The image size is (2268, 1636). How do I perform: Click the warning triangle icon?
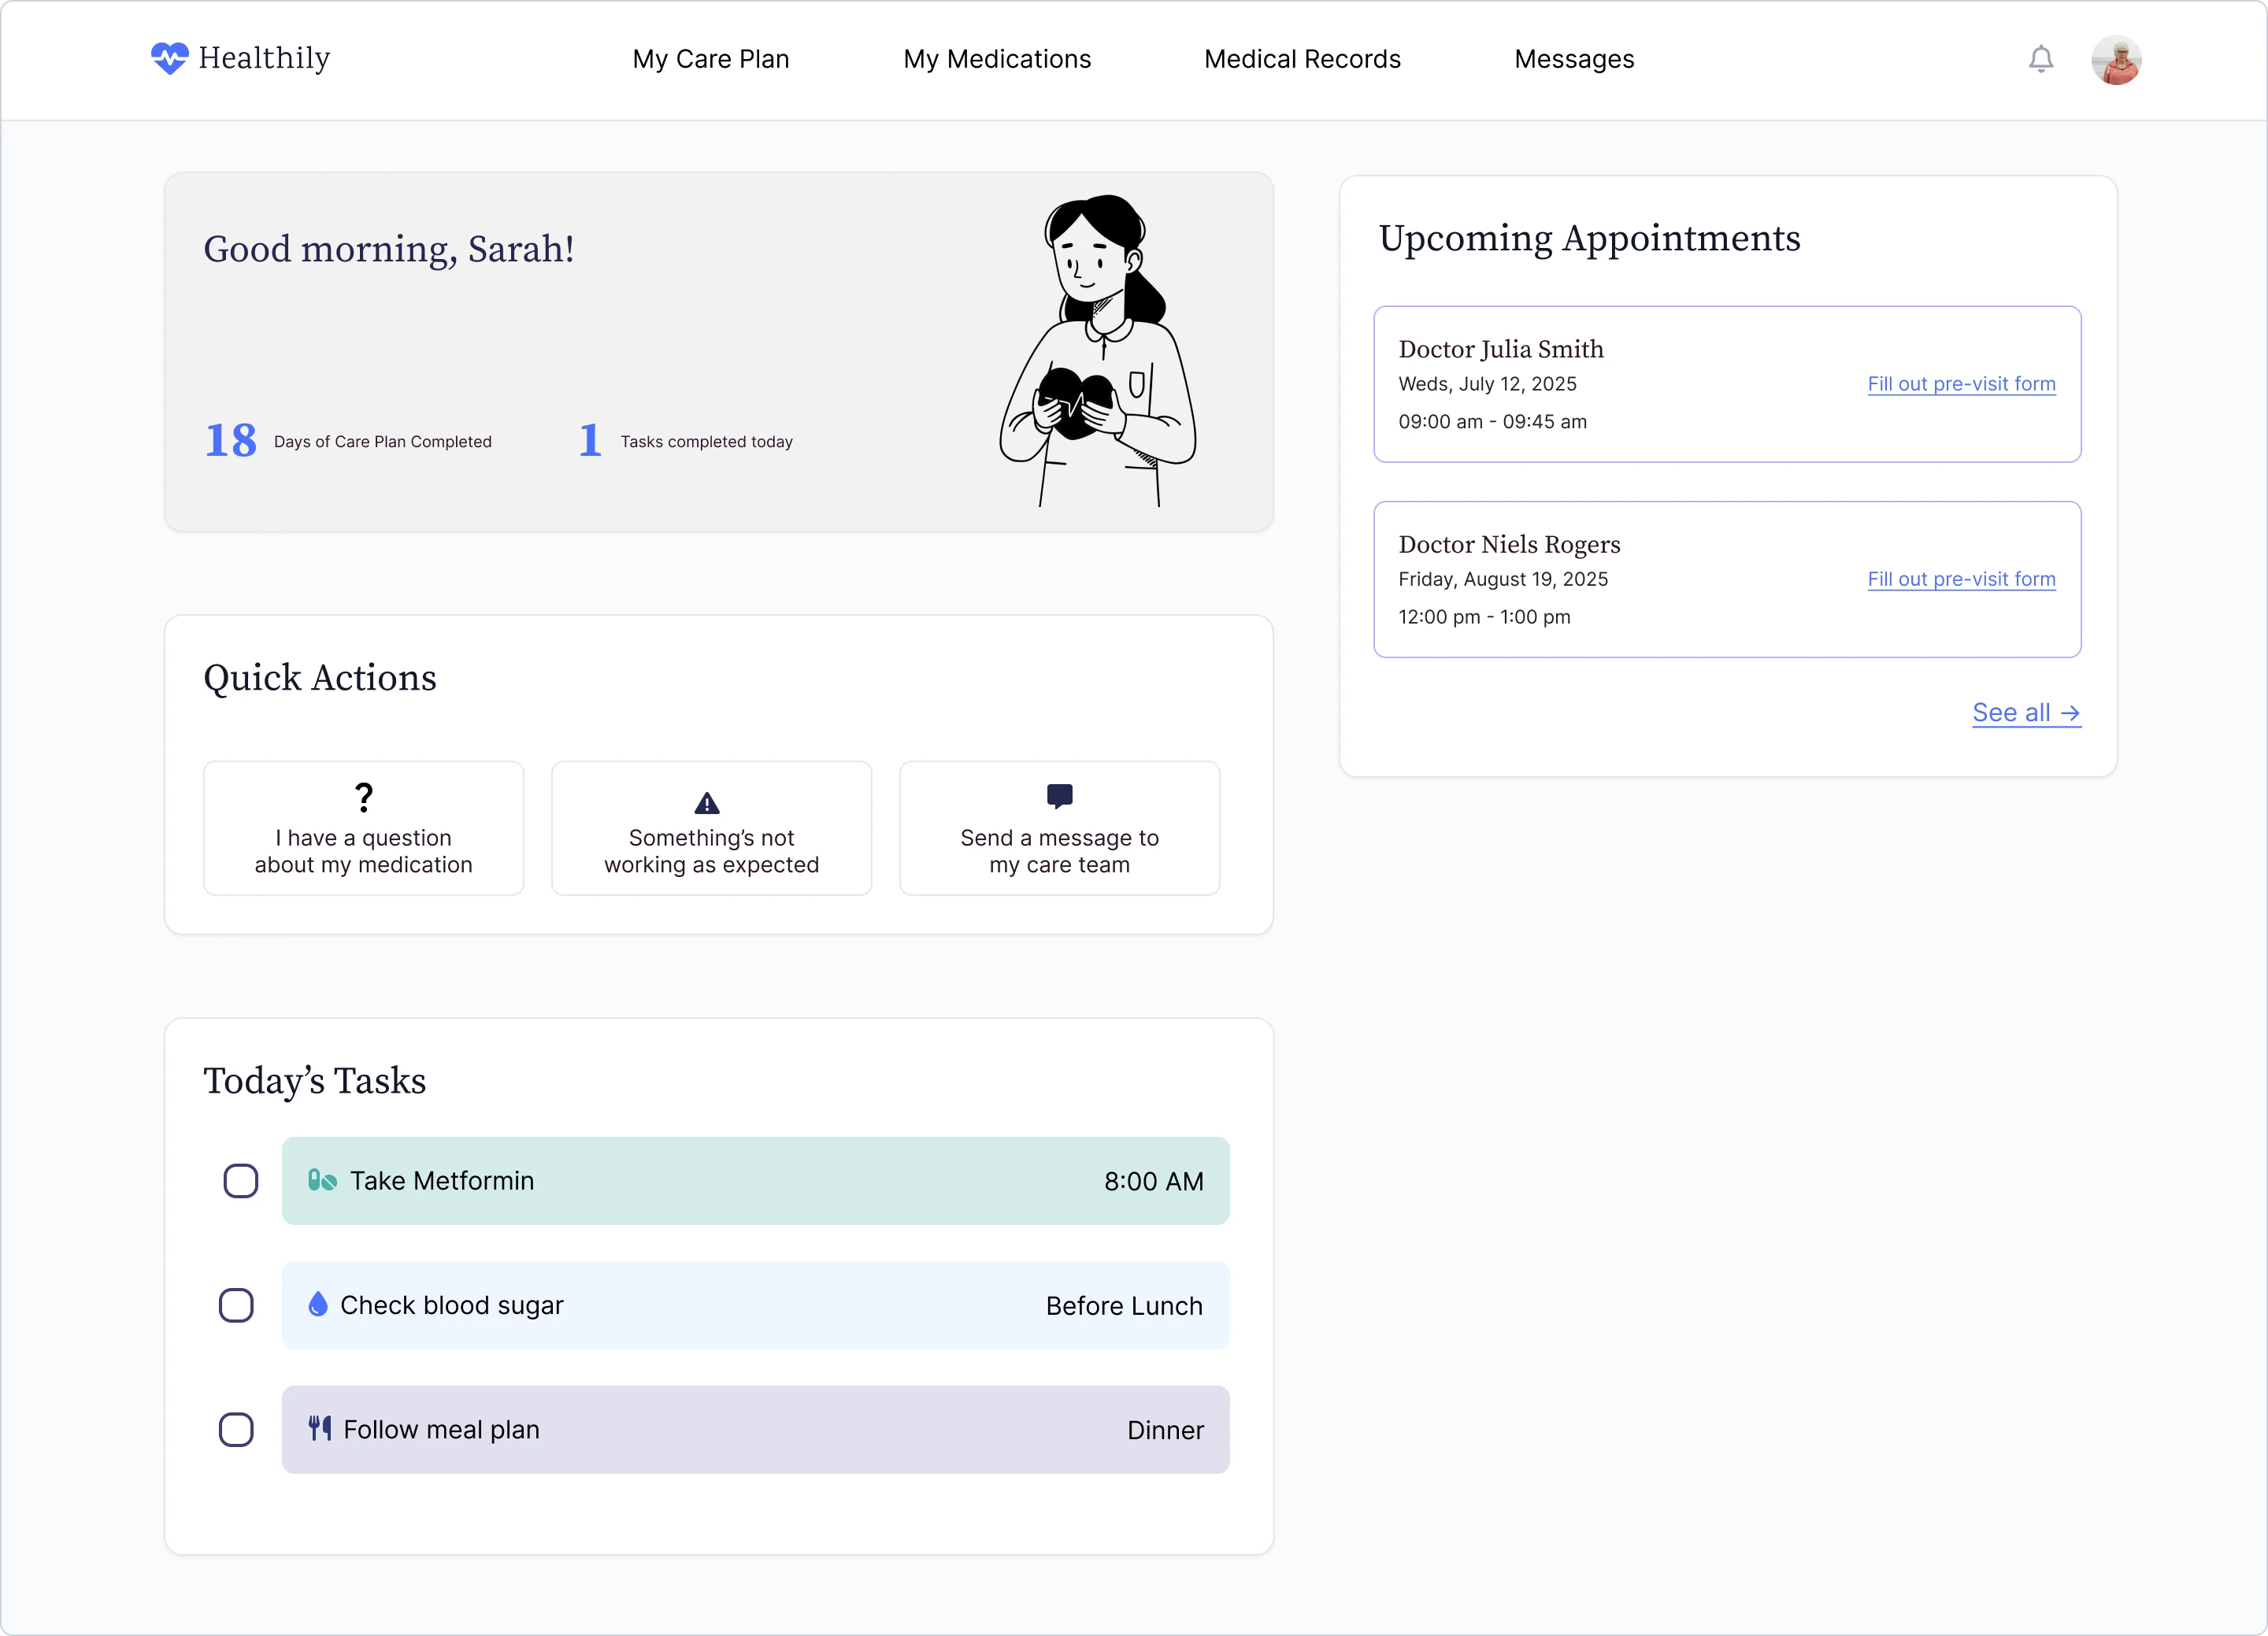click(707, 802)
